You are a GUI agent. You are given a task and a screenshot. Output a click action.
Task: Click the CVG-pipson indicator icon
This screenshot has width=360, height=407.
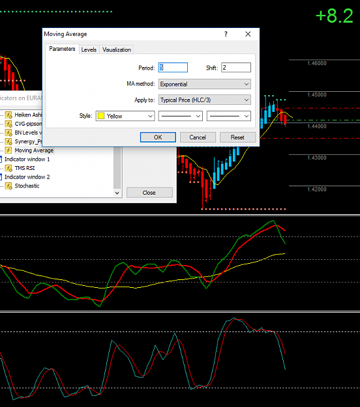(x=8, y=124)
